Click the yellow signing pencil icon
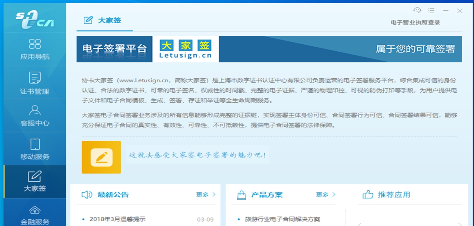This screenshot has height=226, width=474. 101,157
